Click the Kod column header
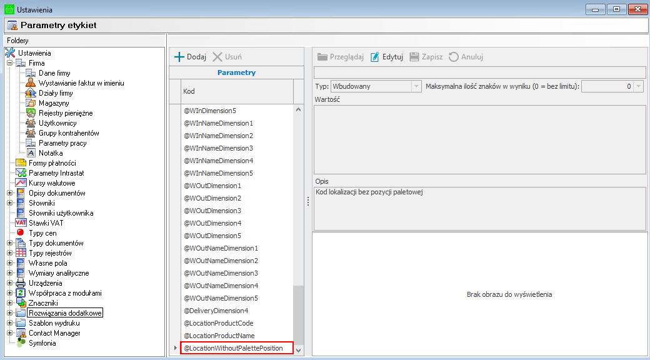Viewport: 650px width, 360px height. (236, 91)
